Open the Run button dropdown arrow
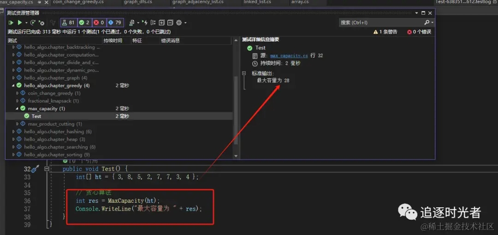498x235 pixels. pos(26,23)
